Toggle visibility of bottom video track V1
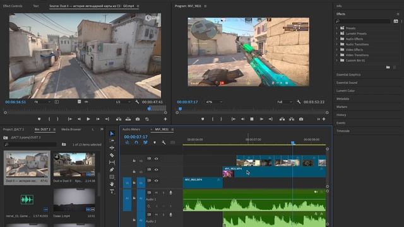Screen dimensions: 404x227 156,181
